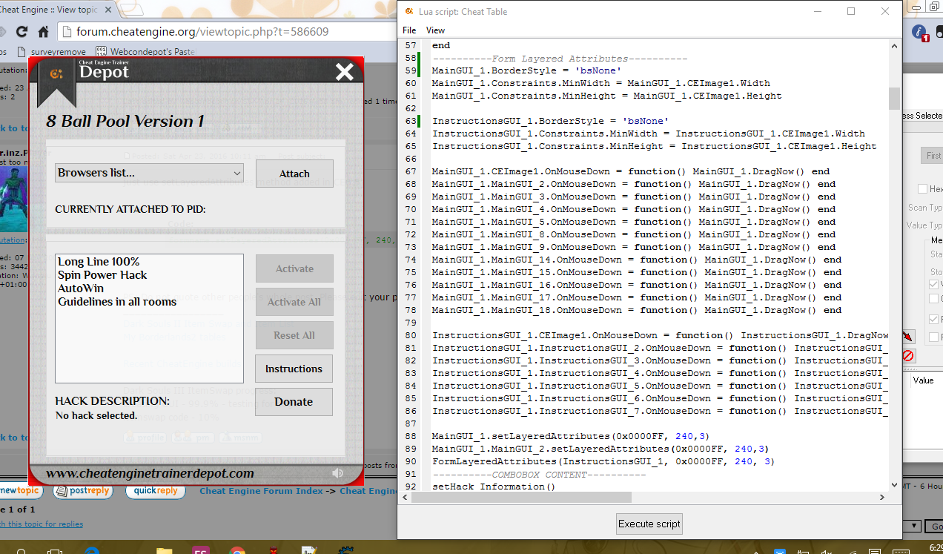Click the Cheat Engine logo in trainer header
The image size is (943, 554).
coord(56,73)
